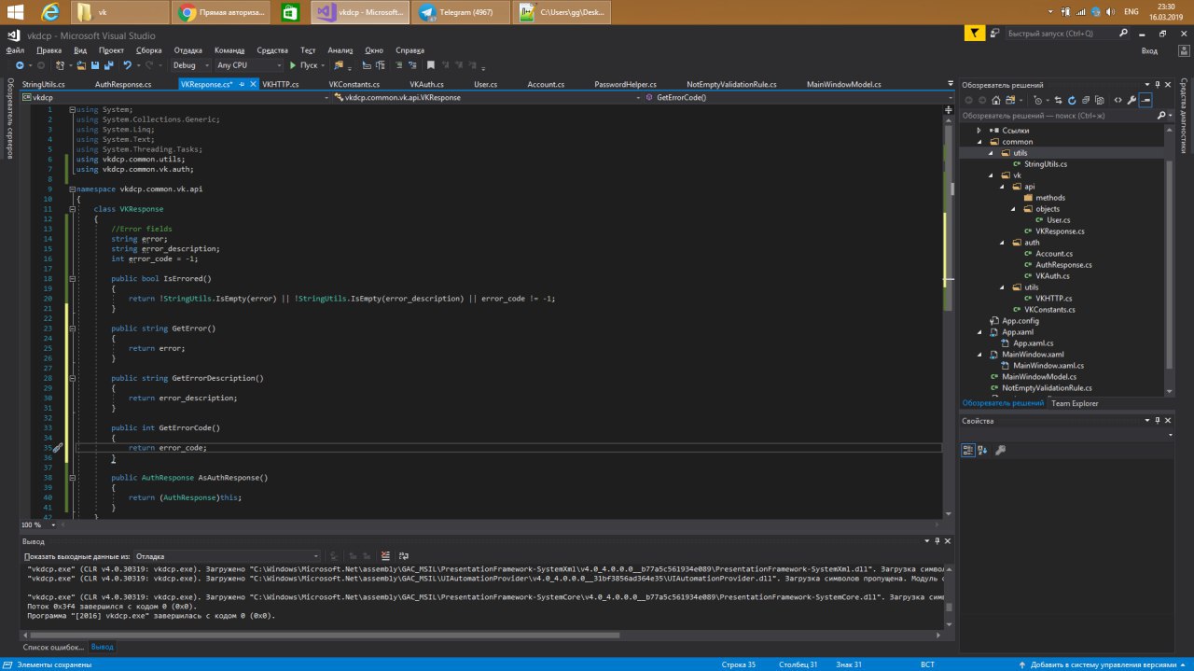This screenshot has width=1194, height=671.
Task: Collapse the auth folder node
Action: point(1002,243)
